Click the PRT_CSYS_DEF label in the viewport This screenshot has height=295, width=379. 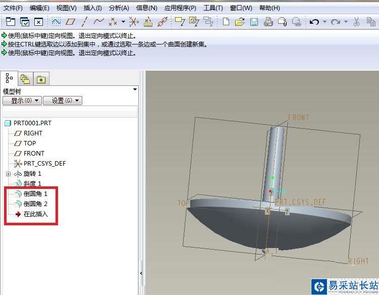tap(300, 202)
